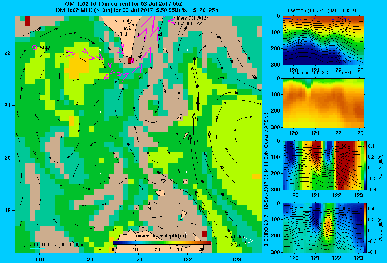This screenshot has height=263, width=387.
Task: Click the 'to 03-Jul 12Z' text
Action: [187, 24]
